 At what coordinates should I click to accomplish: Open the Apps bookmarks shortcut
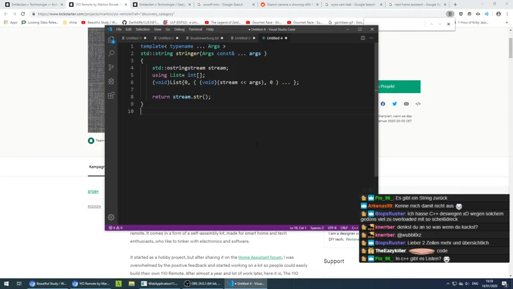pos(11,23)
